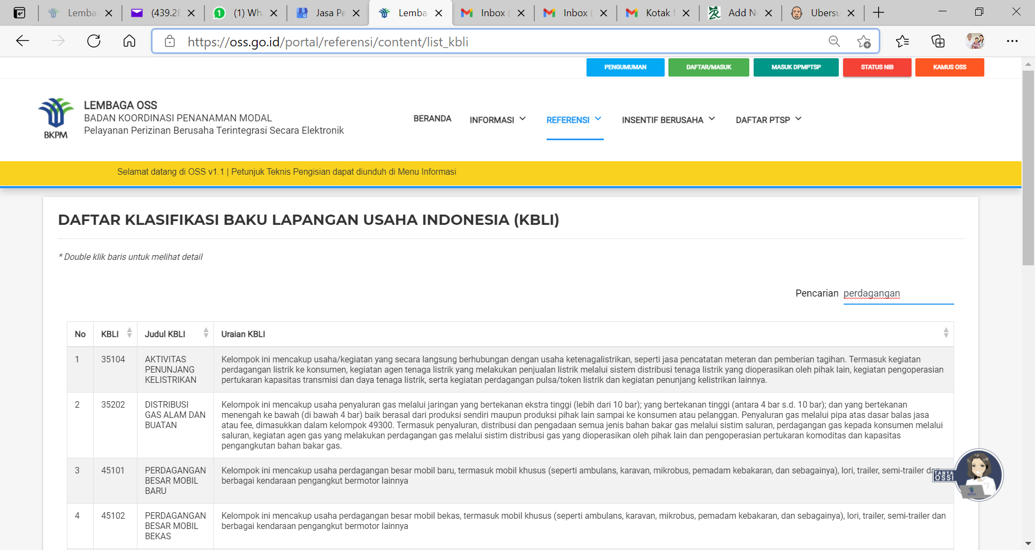Open the DAFTAR PTSP dropdown
This screenshot has width=1035, height=550.
click(x=768, y=120)
